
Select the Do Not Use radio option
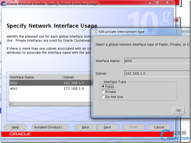pyautogui.click(x=103, y=97)
